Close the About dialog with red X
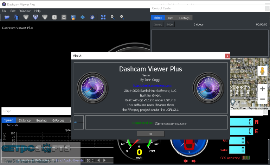270x165 pixels. 227,56
